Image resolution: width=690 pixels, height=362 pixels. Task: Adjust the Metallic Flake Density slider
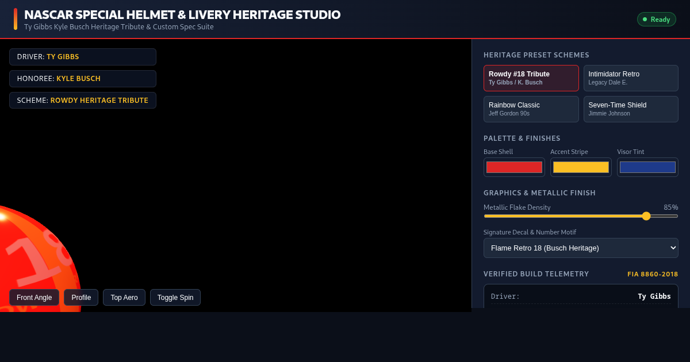click(x=581, y=216)
